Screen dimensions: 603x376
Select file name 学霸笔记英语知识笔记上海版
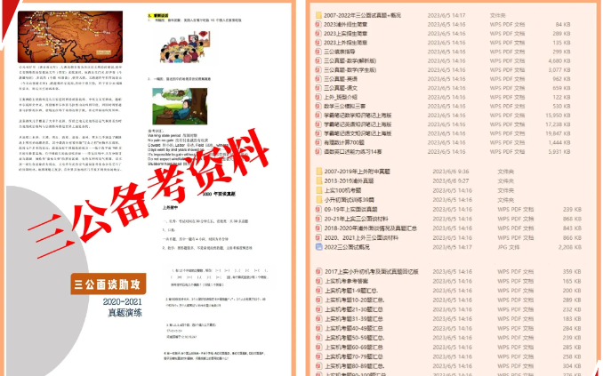tap(358, 124)
